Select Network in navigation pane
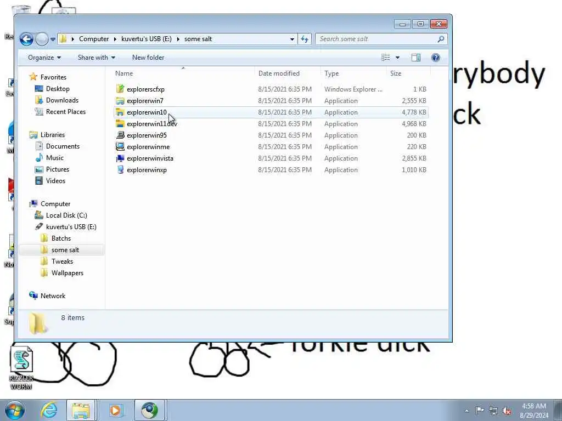 [x=53, y=295]
